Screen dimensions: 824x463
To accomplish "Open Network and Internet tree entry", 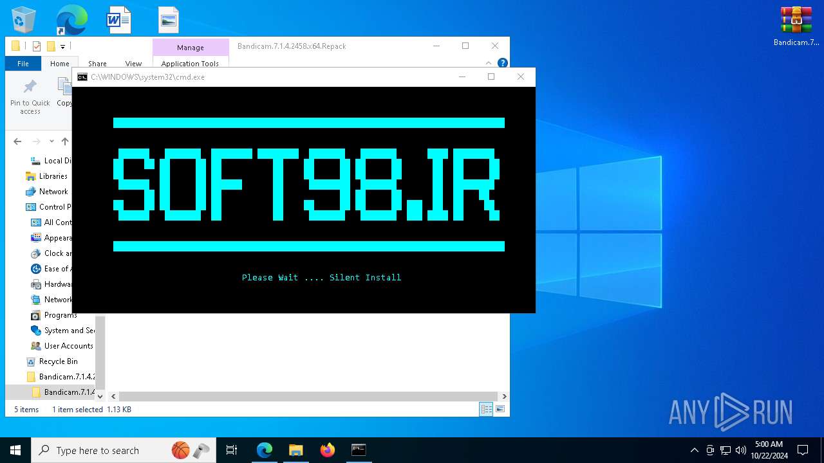I will tap(51, 300).
